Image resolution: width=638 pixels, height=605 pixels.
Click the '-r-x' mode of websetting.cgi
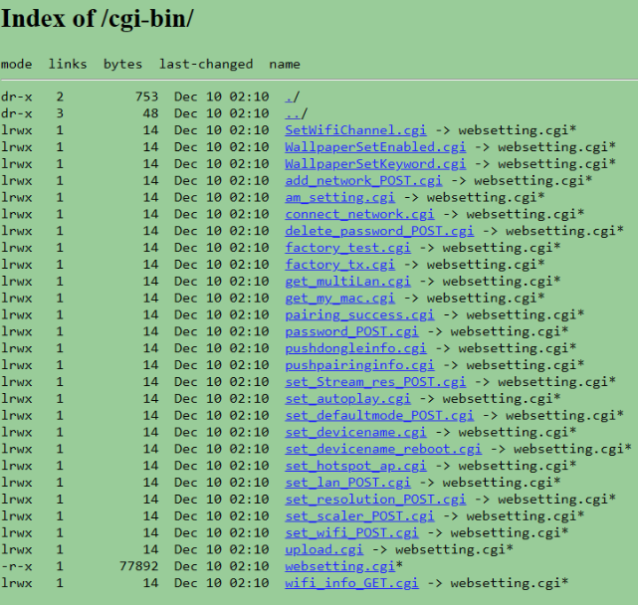[x=16, y=566]
